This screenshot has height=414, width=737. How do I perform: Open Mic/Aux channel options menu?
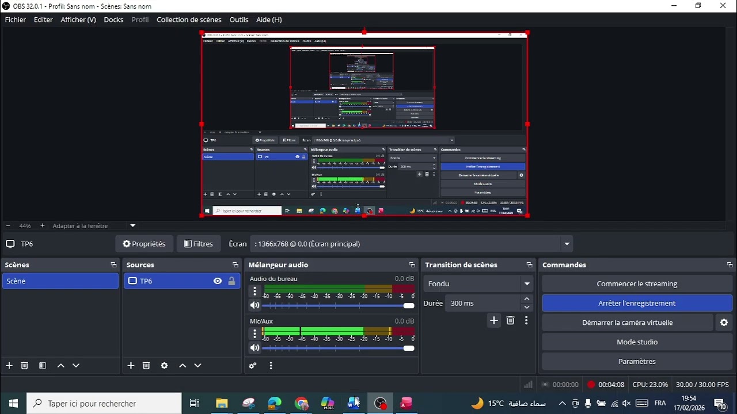point(254,333)
